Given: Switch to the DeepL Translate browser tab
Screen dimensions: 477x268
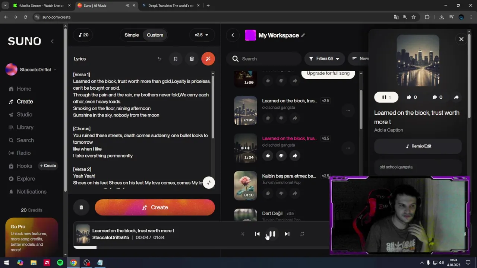Looking at the screenshot, I should coord(171,6).
